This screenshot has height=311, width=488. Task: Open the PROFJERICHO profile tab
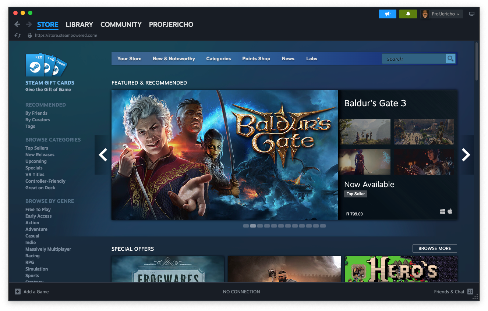click(171, 25)
